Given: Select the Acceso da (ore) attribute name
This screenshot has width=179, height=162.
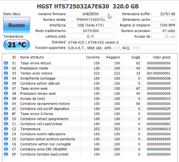Looking at the screenshot, I should pos(33,98).
